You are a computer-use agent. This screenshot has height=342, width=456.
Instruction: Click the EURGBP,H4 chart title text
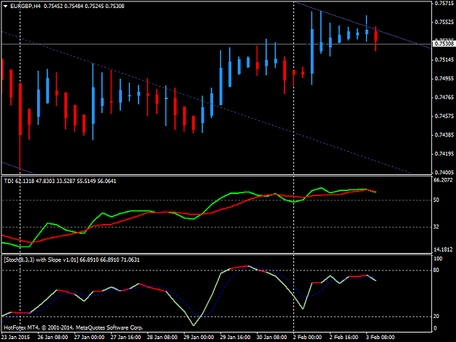[x=26, y=6]
